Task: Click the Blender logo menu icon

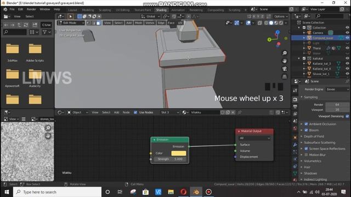Action: click(5, 9)
